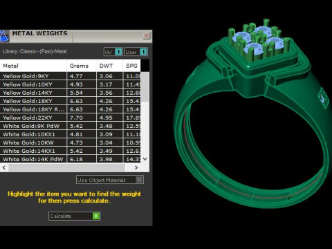Image resolution: width=332 pixels, height=249 pixels.
Task: Select the Yellow Gold:22KY row
Action: 70,118
